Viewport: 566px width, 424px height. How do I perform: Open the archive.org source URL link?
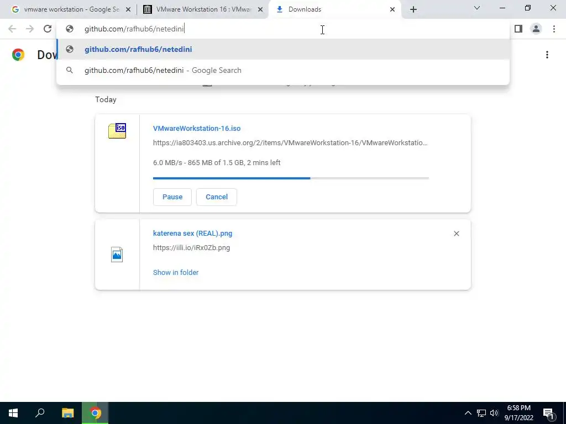[290, 143]
